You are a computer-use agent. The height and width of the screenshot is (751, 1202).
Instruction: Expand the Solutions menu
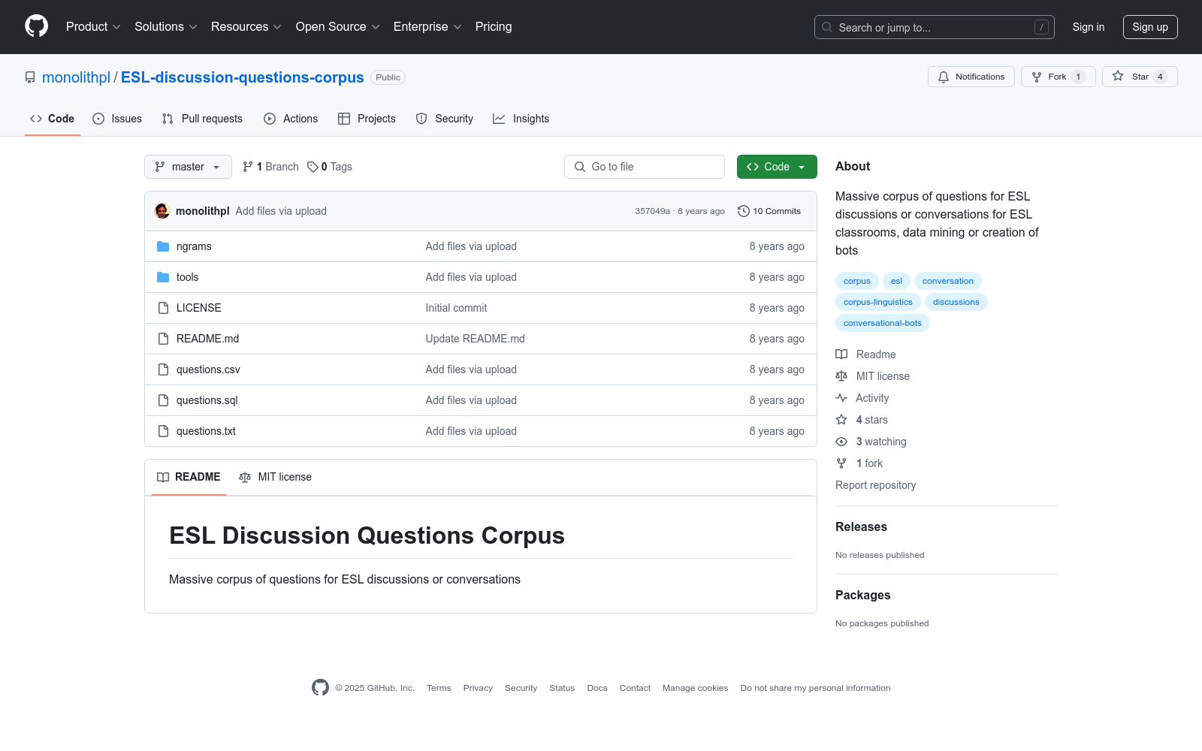coord(166,27)
